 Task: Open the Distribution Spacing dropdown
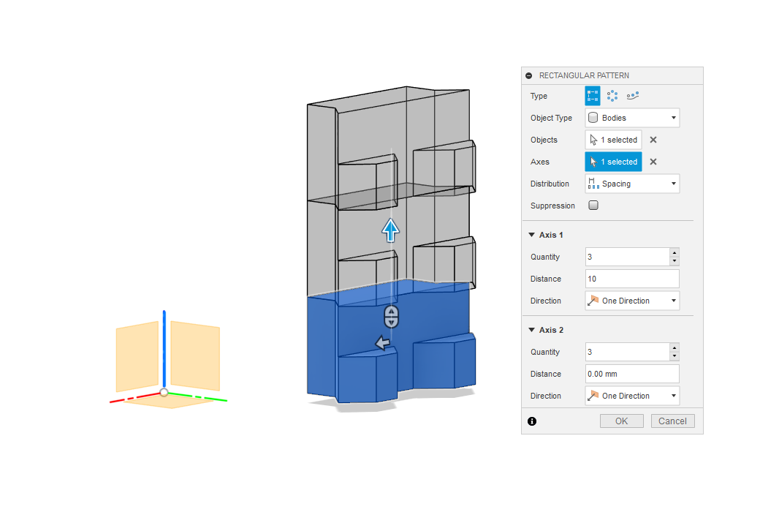(632, 184)
